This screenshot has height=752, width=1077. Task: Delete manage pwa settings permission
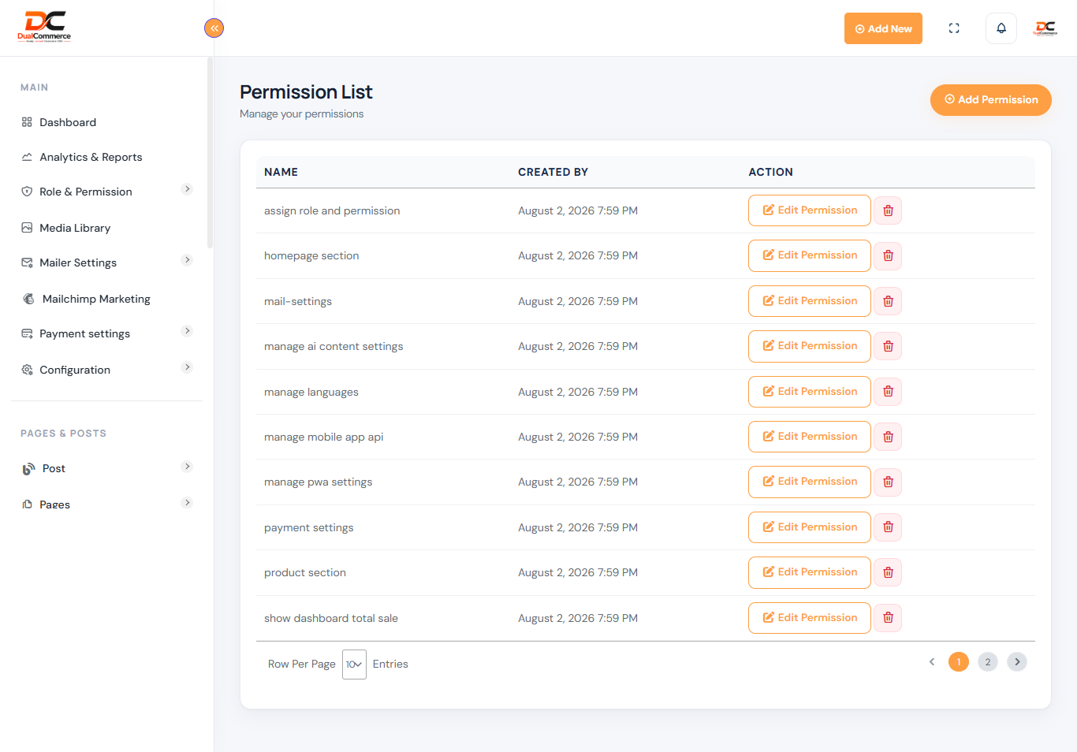click(888, 482)
